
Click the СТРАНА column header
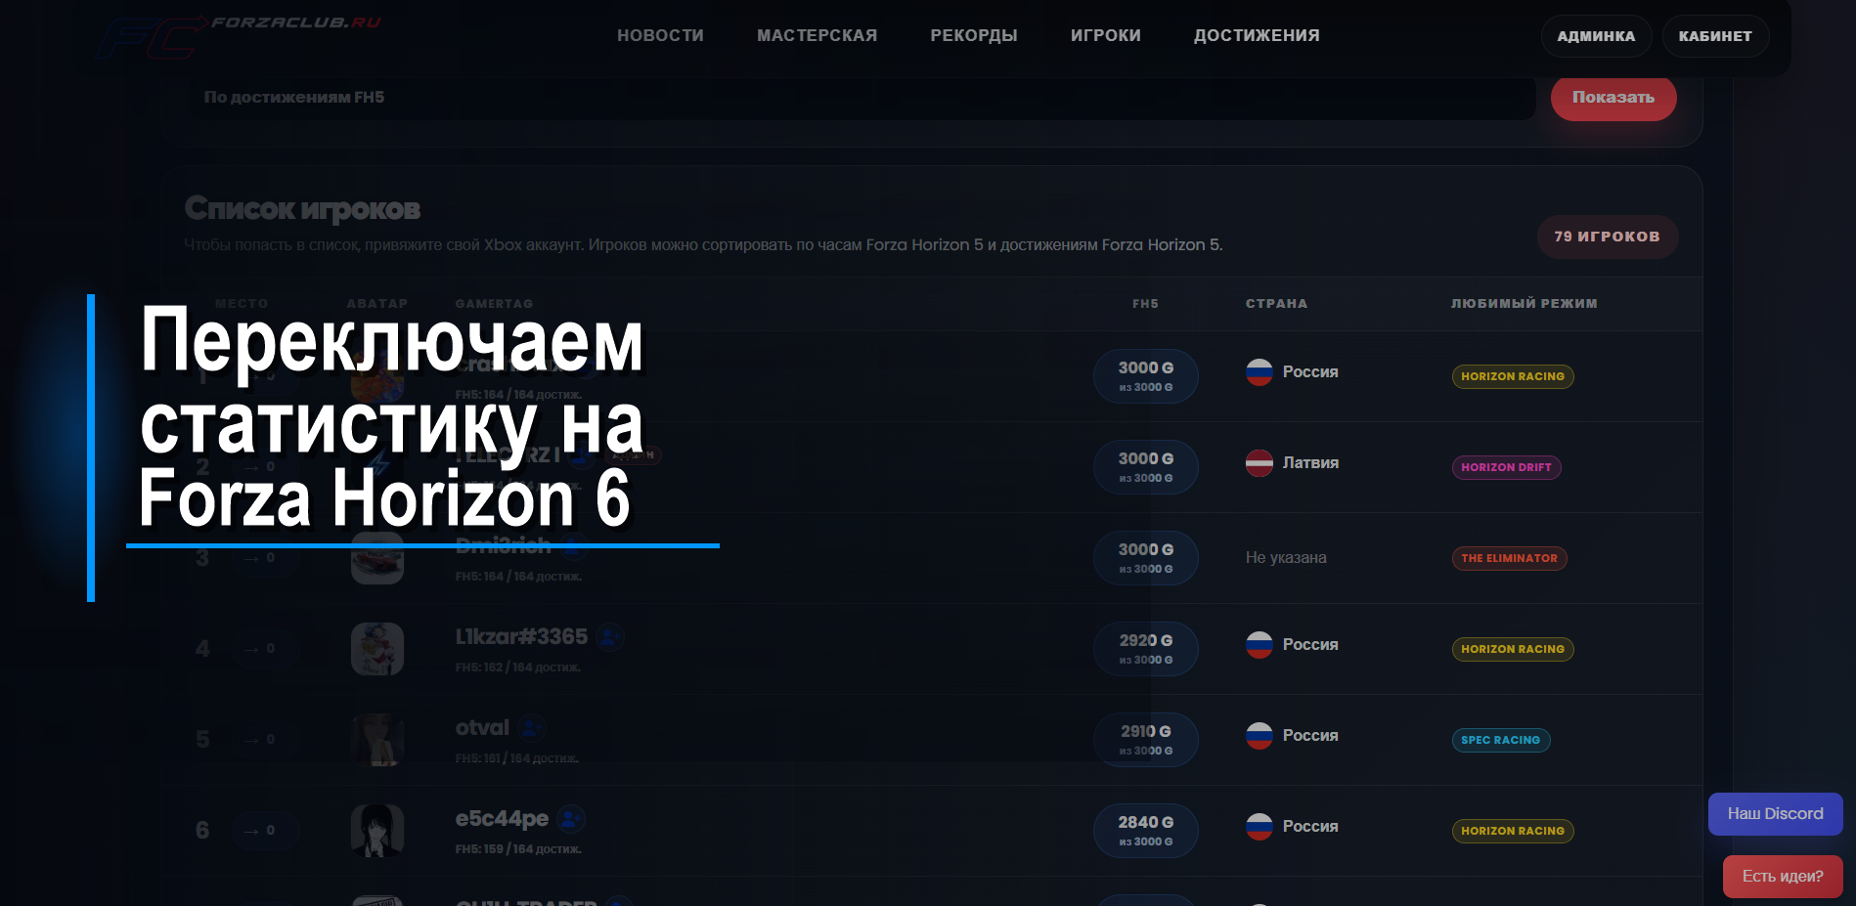pos(1276,304)
